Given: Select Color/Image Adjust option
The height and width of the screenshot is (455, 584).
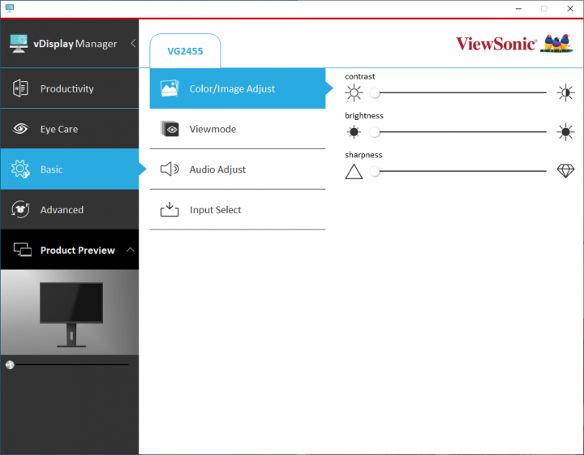Looking at the screenshot, I should (237, 88).
